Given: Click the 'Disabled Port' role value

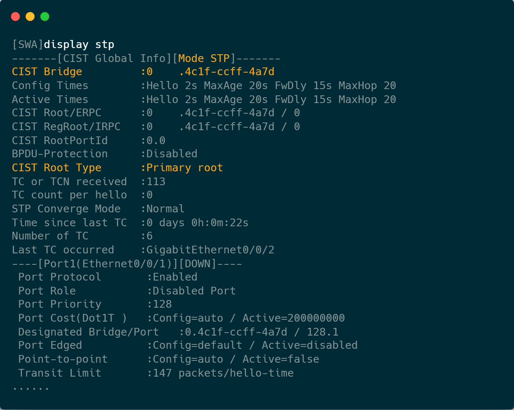Looking at the screenshot, I should [194, 291].
